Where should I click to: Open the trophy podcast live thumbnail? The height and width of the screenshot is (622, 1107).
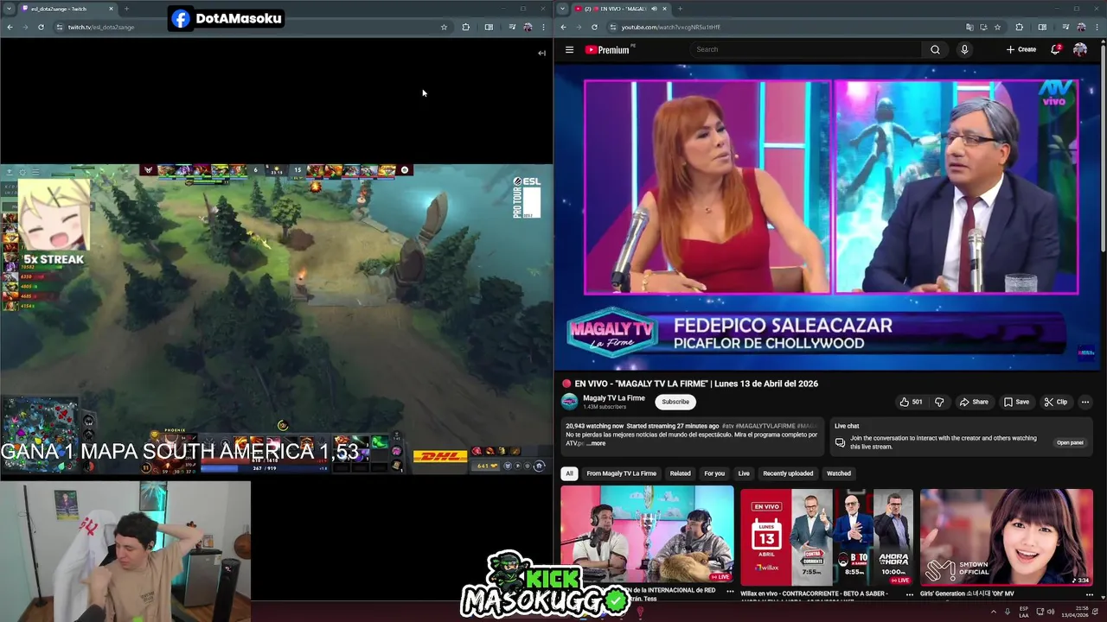coord(647,536)
